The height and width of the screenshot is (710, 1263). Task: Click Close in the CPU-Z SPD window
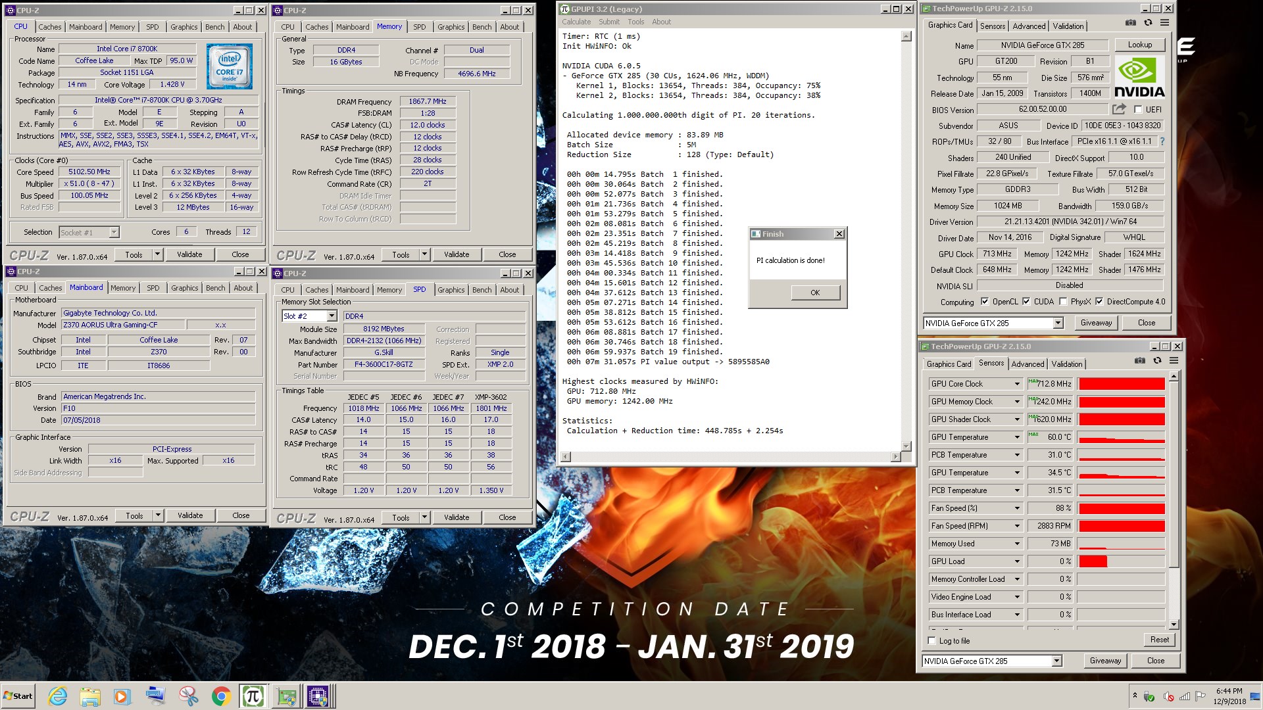point(507,517)
